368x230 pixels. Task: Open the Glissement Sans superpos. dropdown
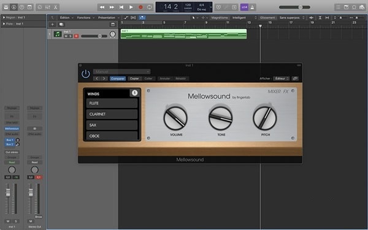(x=291, y=18)
